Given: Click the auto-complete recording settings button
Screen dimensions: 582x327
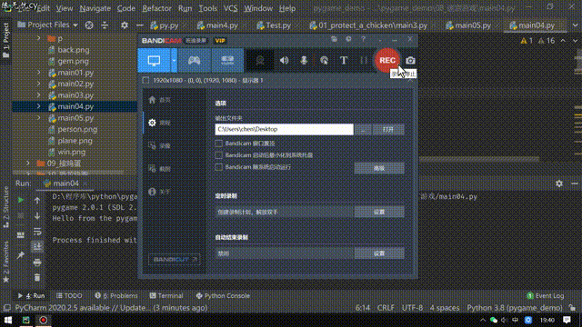Looking at the screenshot, I should pos(379,253).
